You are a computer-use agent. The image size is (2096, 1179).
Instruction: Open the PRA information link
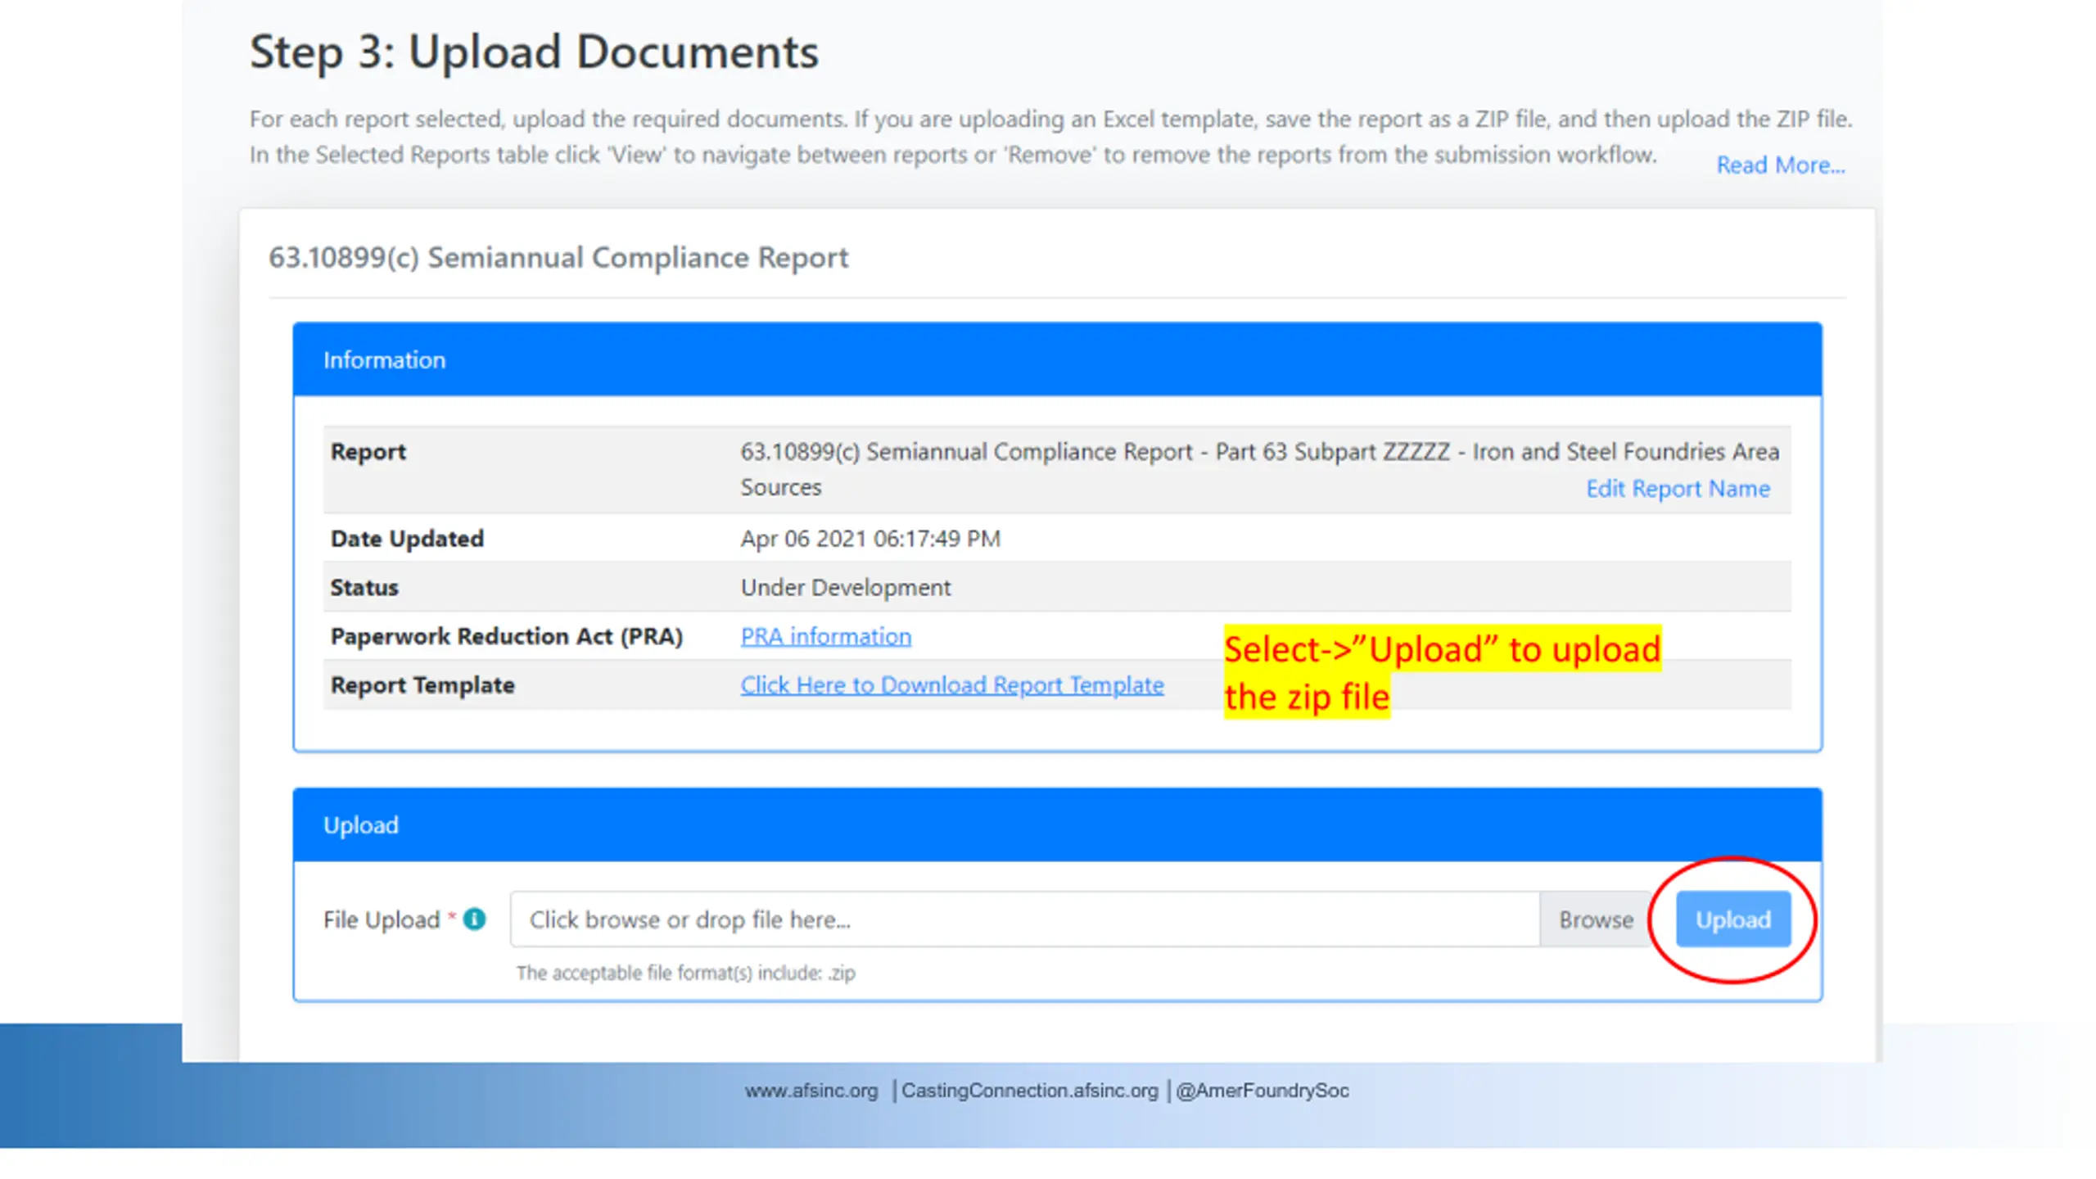[x=825, y=636]
